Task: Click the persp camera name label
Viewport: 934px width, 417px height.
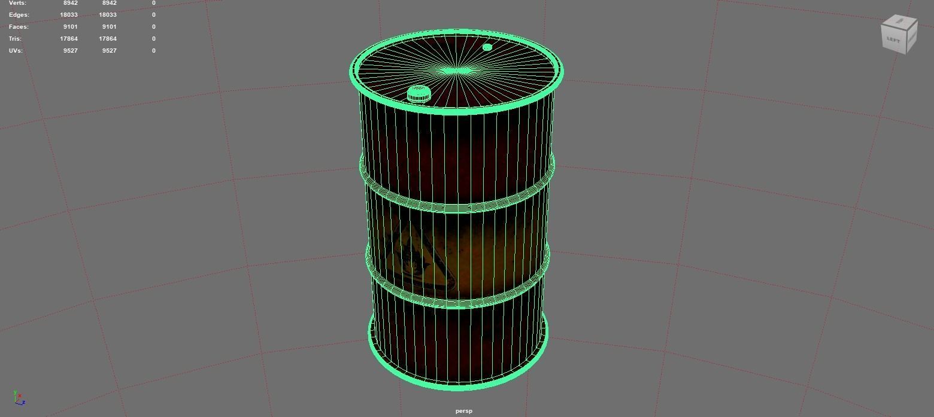Action: pyautogui.click(x=463, y=411)
